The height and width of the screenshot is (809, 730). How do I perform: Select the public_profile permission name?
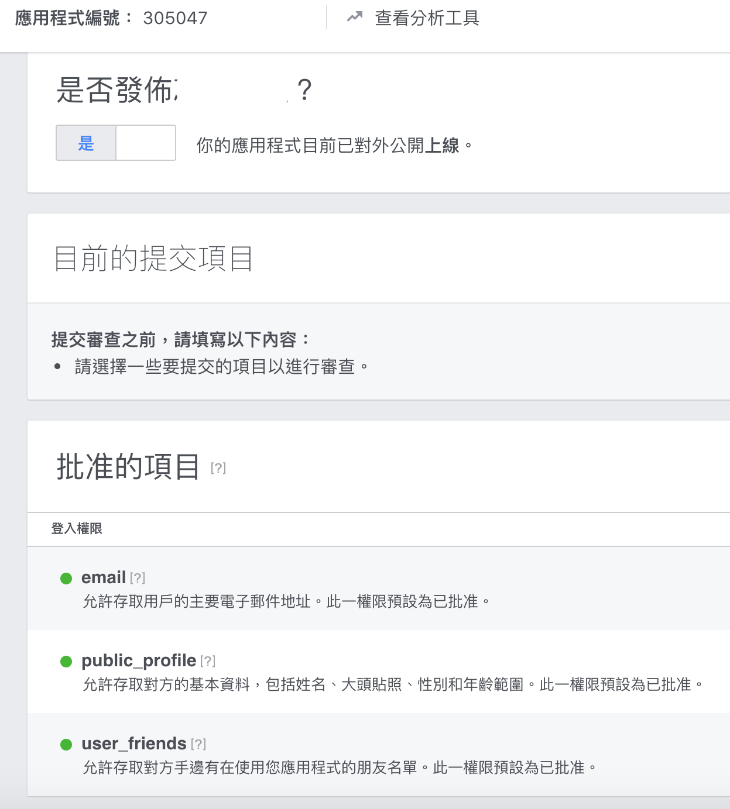139,660
